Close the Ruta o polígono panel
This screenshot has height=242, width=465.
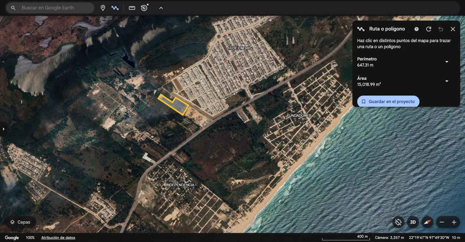tap(453, 29)
